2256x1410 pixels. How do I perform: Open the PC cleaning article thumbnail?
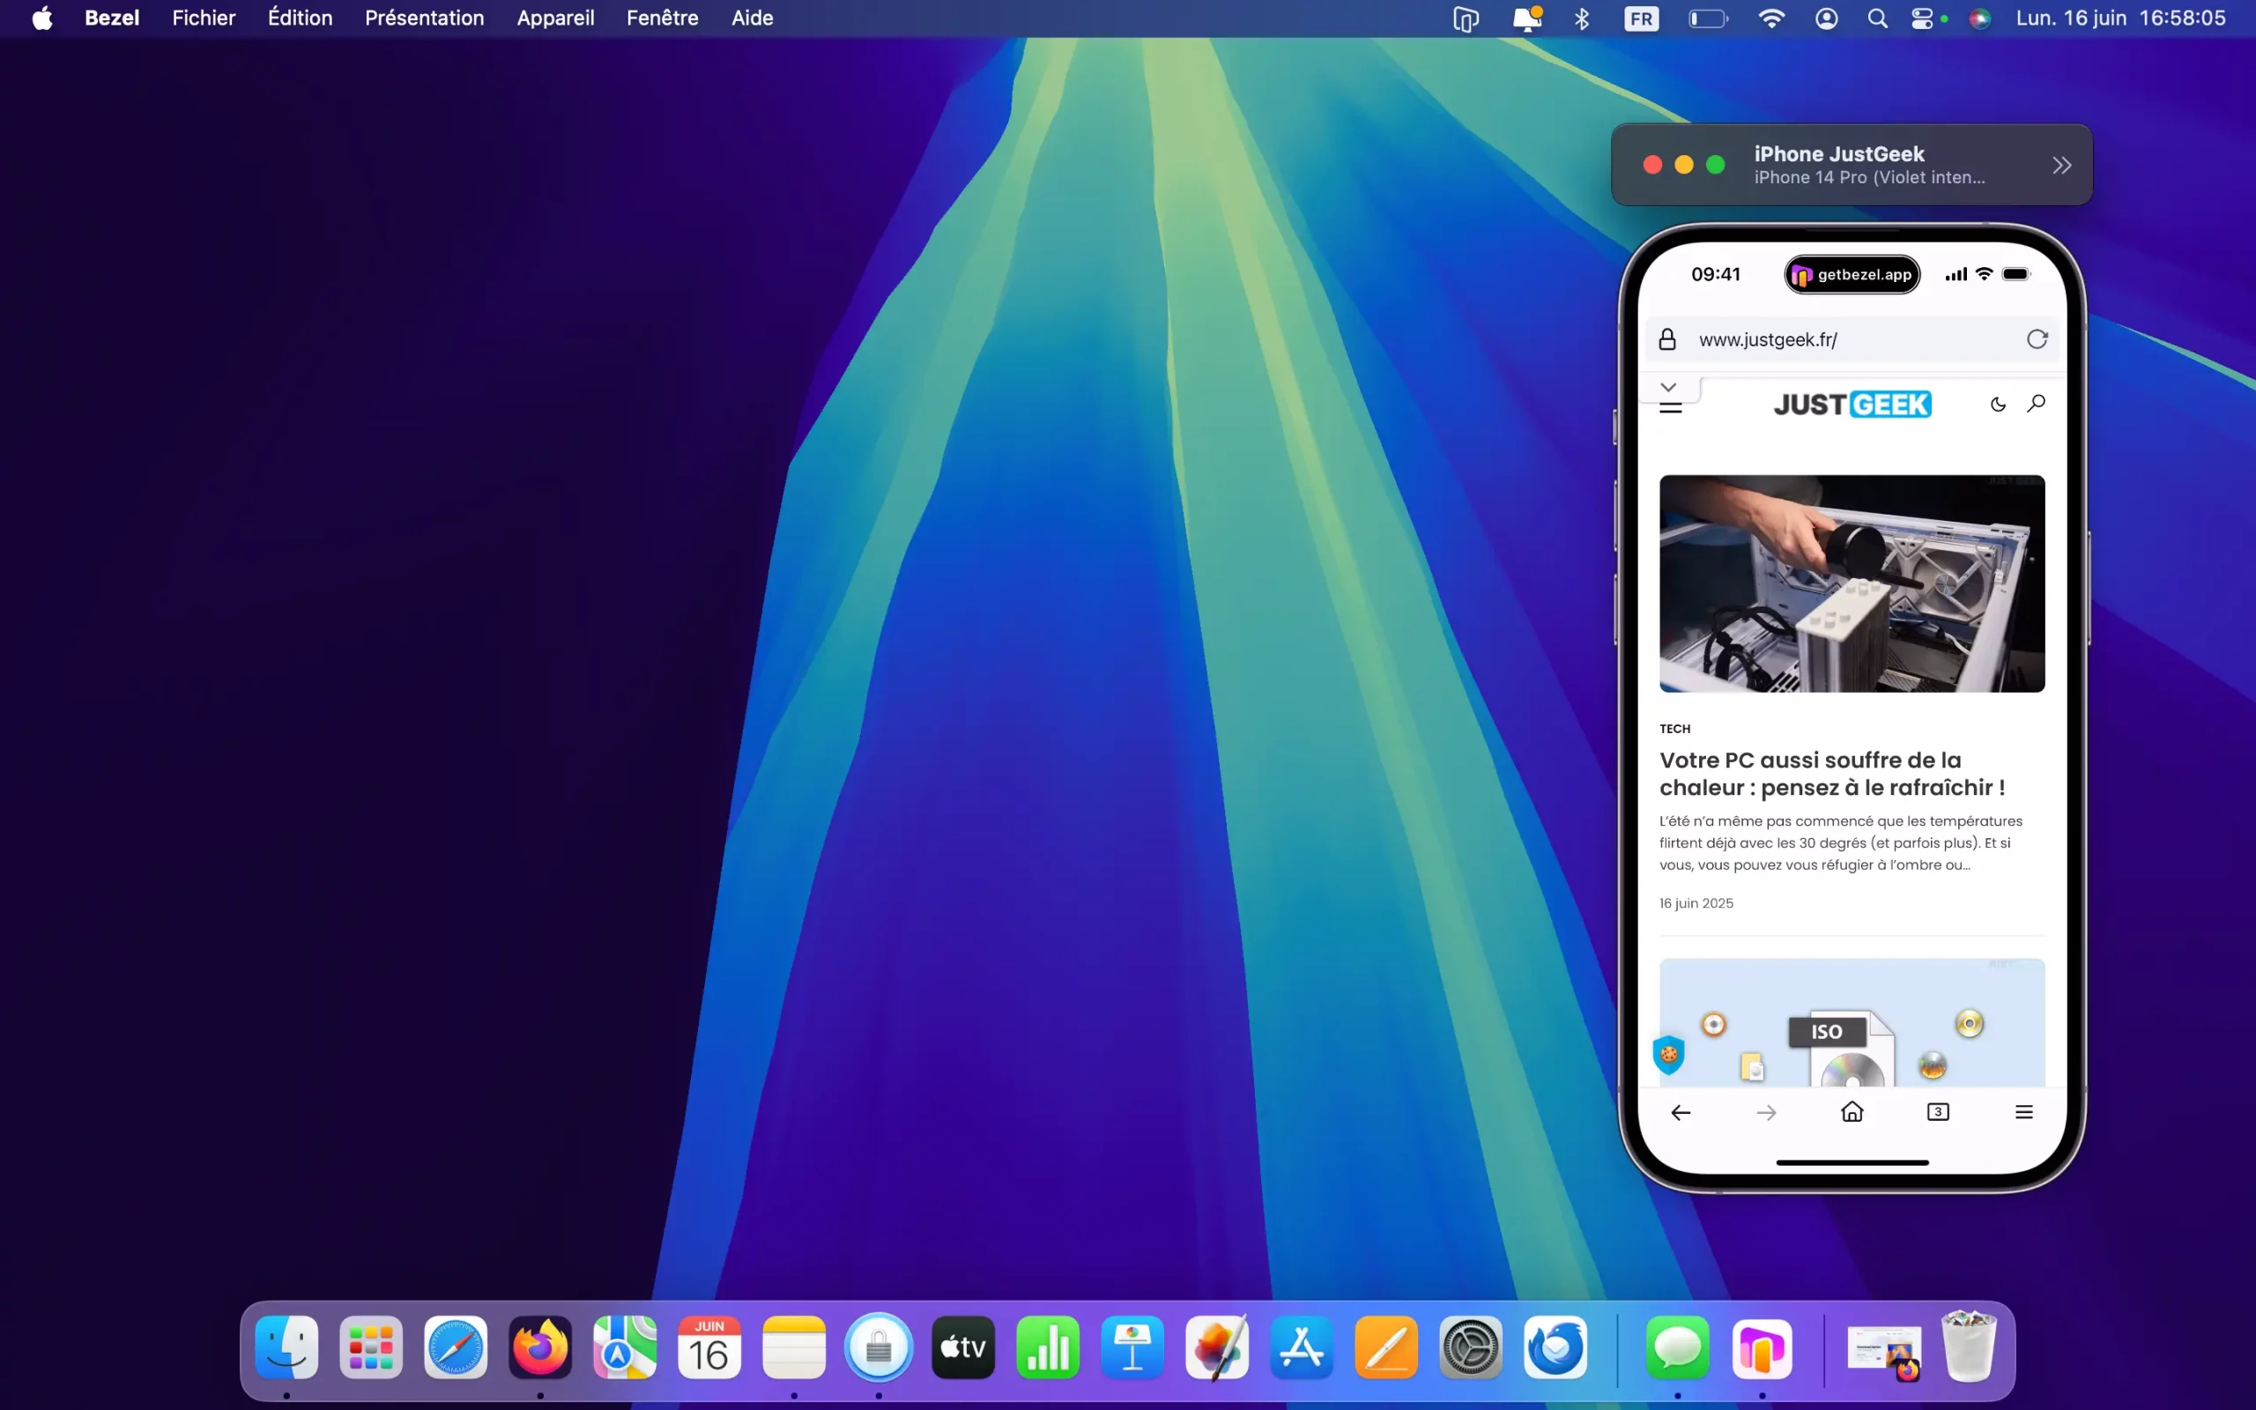tap(1852, 583)
